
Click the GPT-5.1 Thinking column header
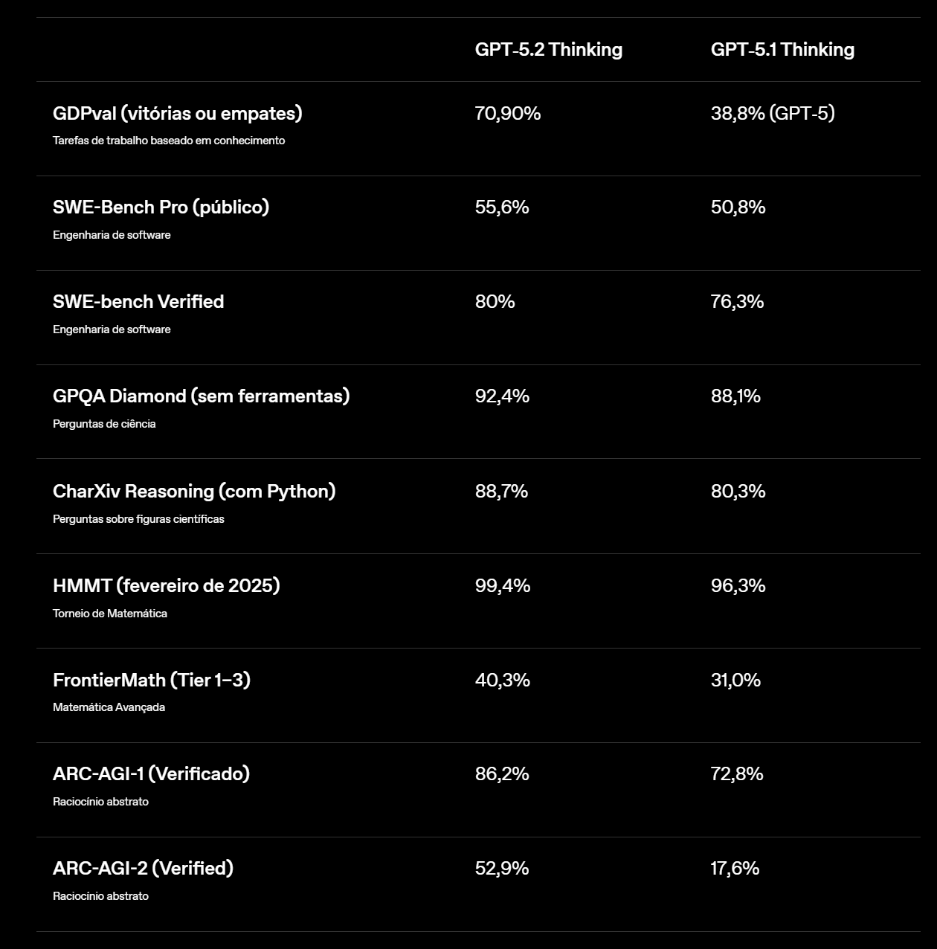[782, 50]
